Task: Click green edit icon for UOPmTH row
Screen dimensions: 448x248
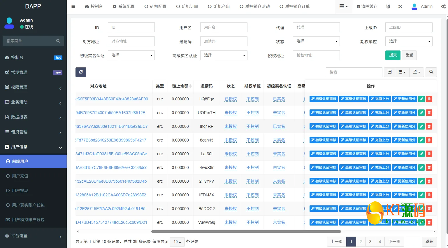Action: point(421,113)
